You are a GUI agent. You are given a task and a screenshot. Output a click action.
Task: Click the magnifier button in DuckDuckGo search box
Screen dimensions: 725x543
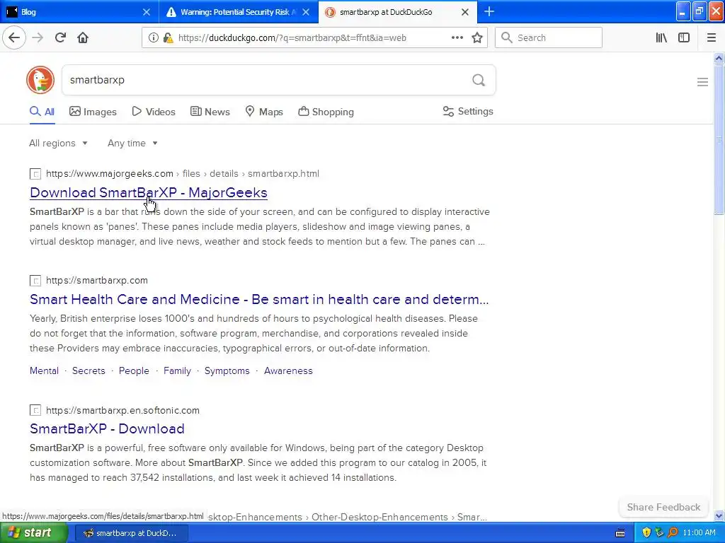(x=479, y=81)
